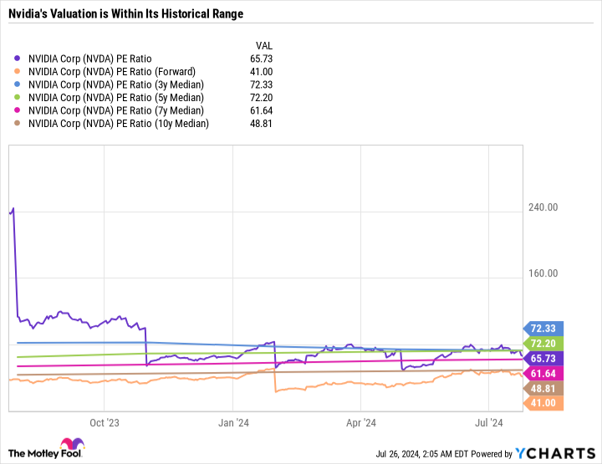Select 'NVIDIA Corp (NVDA) PE Ratio (Forward)' label
This screenshot has width=602, height=464.
[x=112, y=72]
